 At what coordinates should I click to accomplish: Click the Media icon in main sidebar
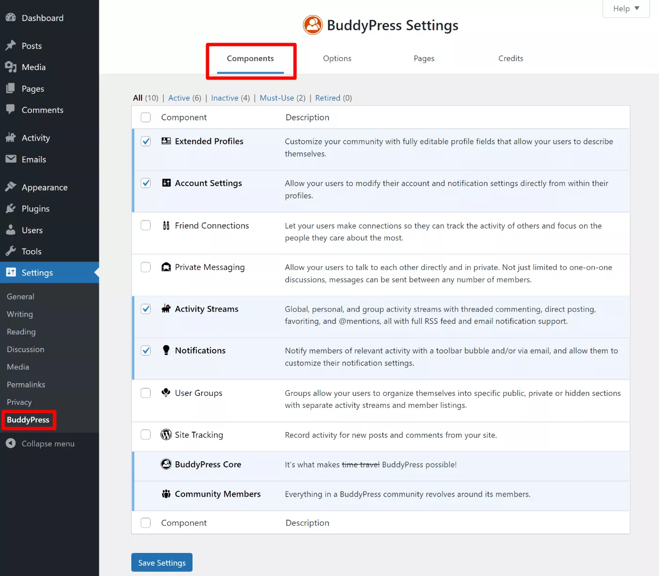pyautogui.click(x=11, y=67)
